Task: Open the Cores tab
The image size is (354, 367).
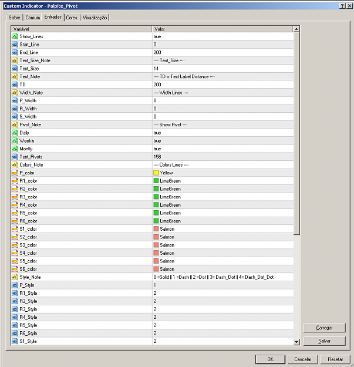Action: [x=72, y=18]
